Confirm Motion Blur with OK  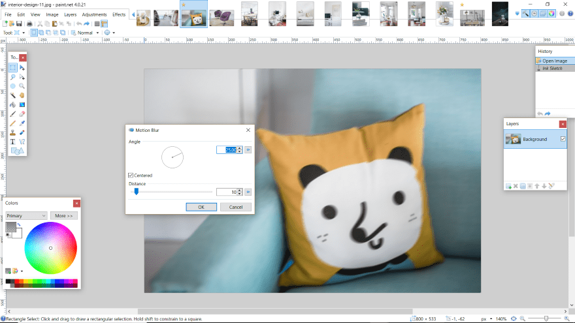pos(201,207)
